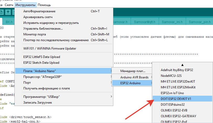Switch to the Samovar_ini.h tab
Image resolution: width=213 pixels, height=123 pixels.
[x=172, y=22]
